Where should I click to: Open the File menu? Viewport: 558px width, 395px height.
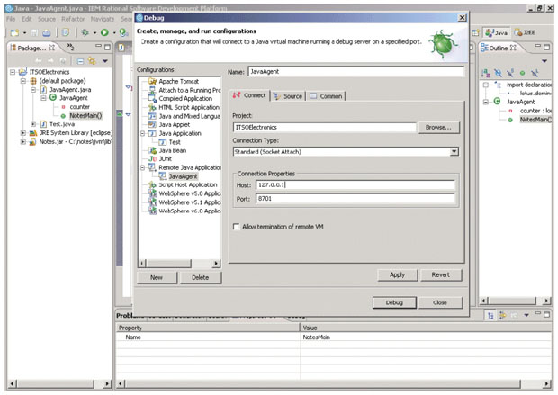11,19
